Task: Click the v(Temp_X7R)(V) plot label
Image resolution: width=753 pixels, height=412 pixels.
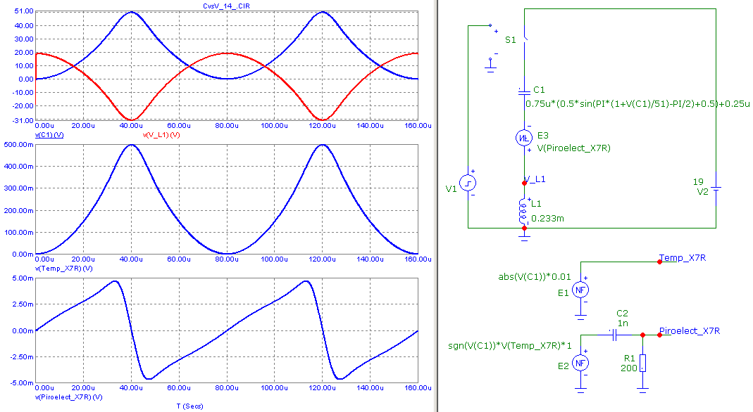Action: pyautogui.click(x=62, y=269)
